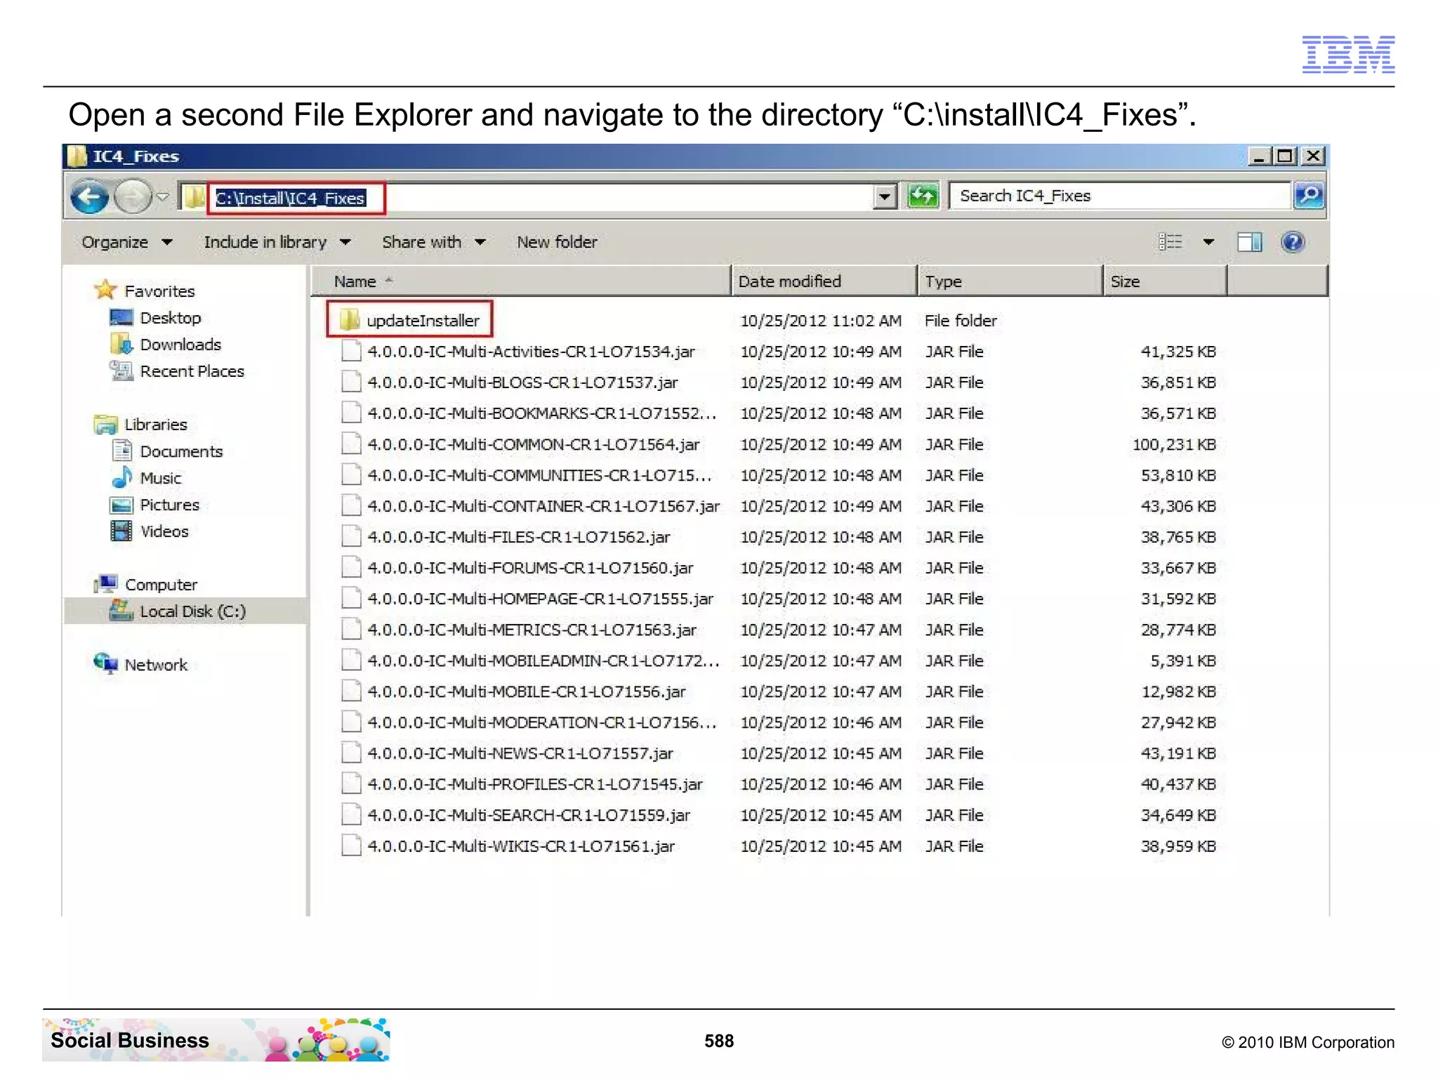Select the SEARCH-CR1-LO71559.jar file icon
This screenshot has width=1438, height=1078.
(x=351, y=814)
